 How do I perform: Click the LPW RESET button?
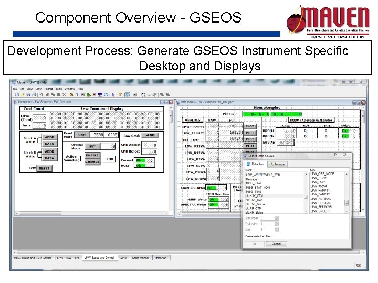point(44,168)
